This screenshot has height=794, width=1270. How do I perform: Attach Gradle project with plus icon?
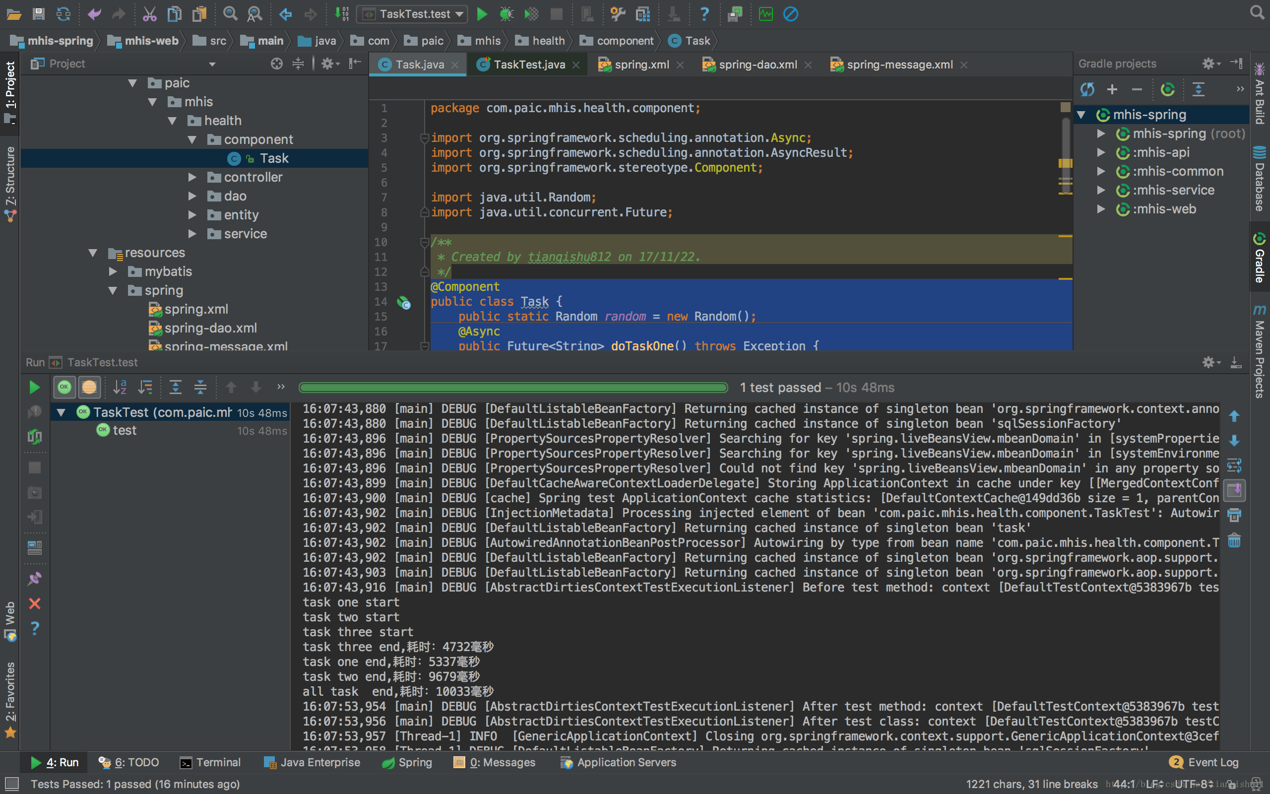click(x=1112, y=89)
